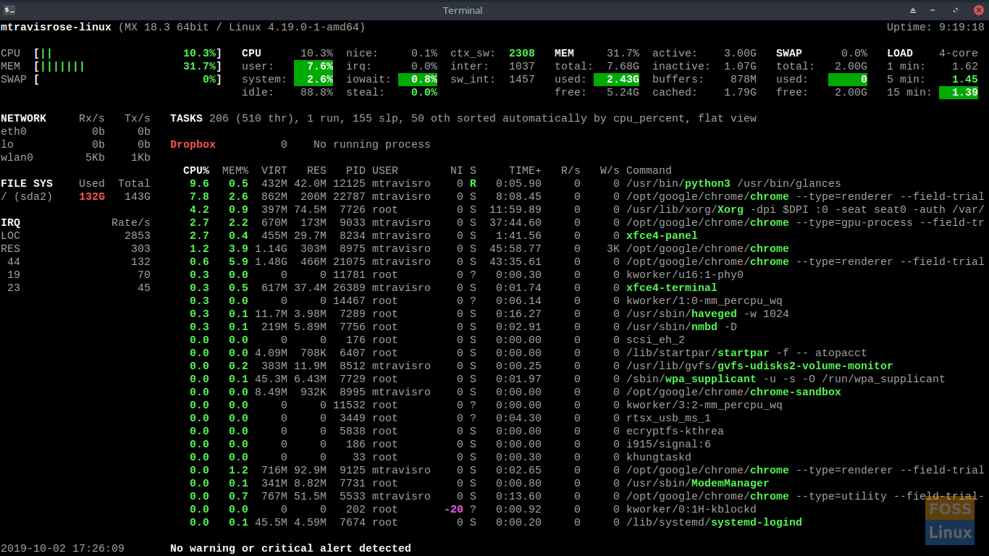Click the Command column header
Viewport: 989px width, 556px height.
[649, 171]
